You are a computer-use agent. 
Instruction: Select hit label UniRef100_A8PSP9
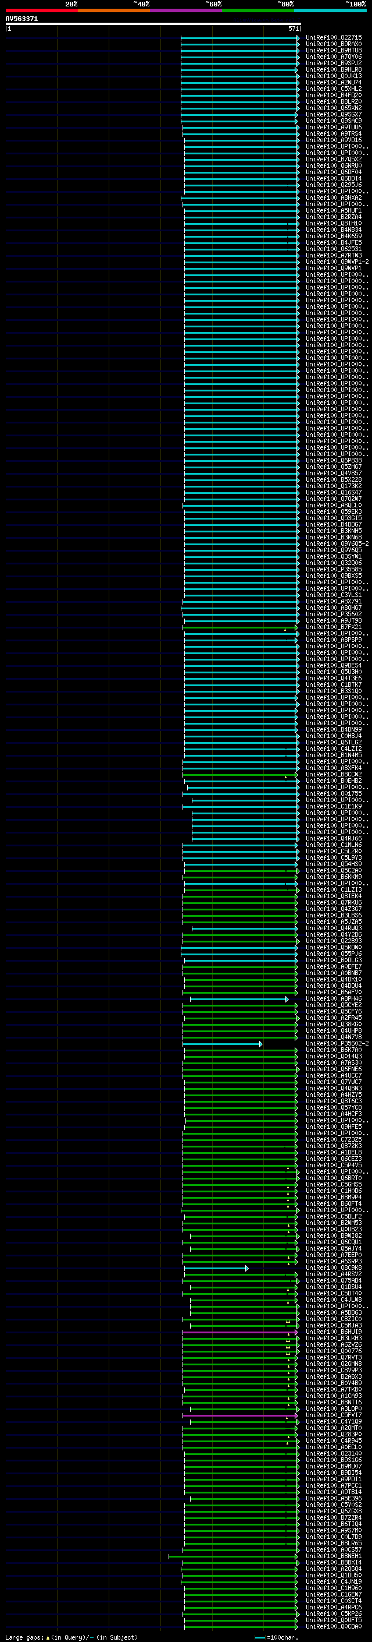[333, 640]
